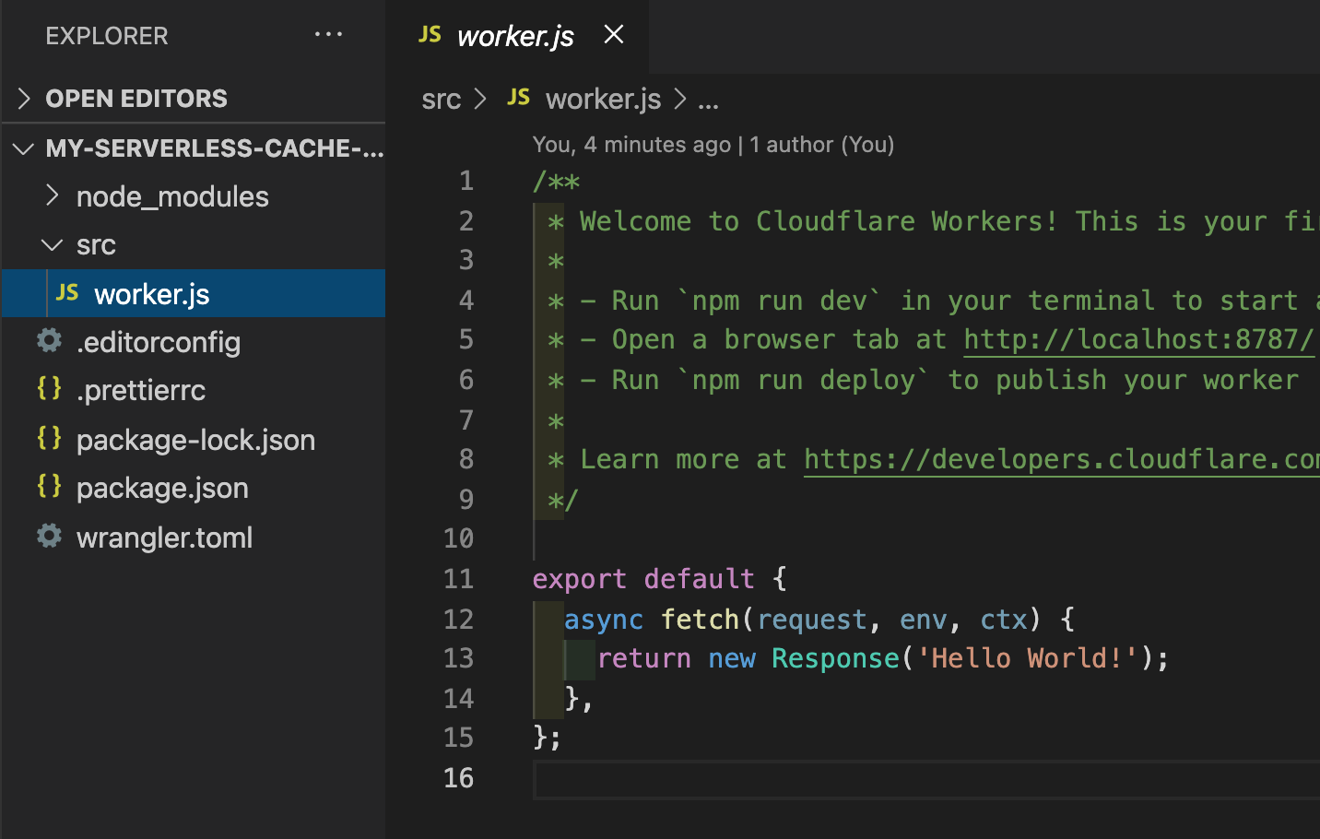
Task: Open the developers.cloudflare.com link on line 8
Action: pyautogui.click(x=1061, y=459)
